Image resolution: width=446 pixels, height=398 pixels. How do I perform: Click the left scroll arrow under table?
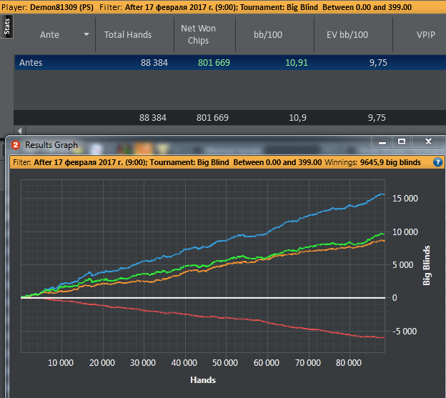pyautogui.click(x=20, y=131)
